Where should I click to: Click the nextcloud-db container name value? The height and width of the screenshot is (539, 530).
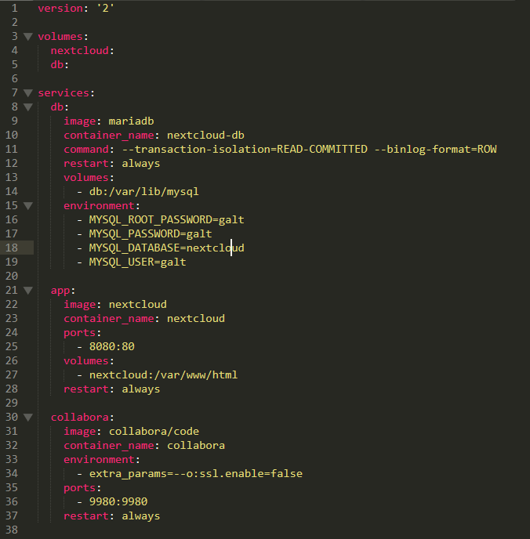tap(205, 135)
